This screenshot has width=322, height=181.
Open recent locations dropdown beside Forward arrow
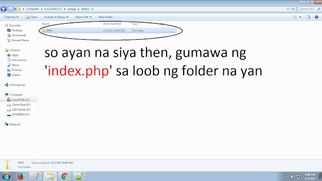[x=15, y=9]
